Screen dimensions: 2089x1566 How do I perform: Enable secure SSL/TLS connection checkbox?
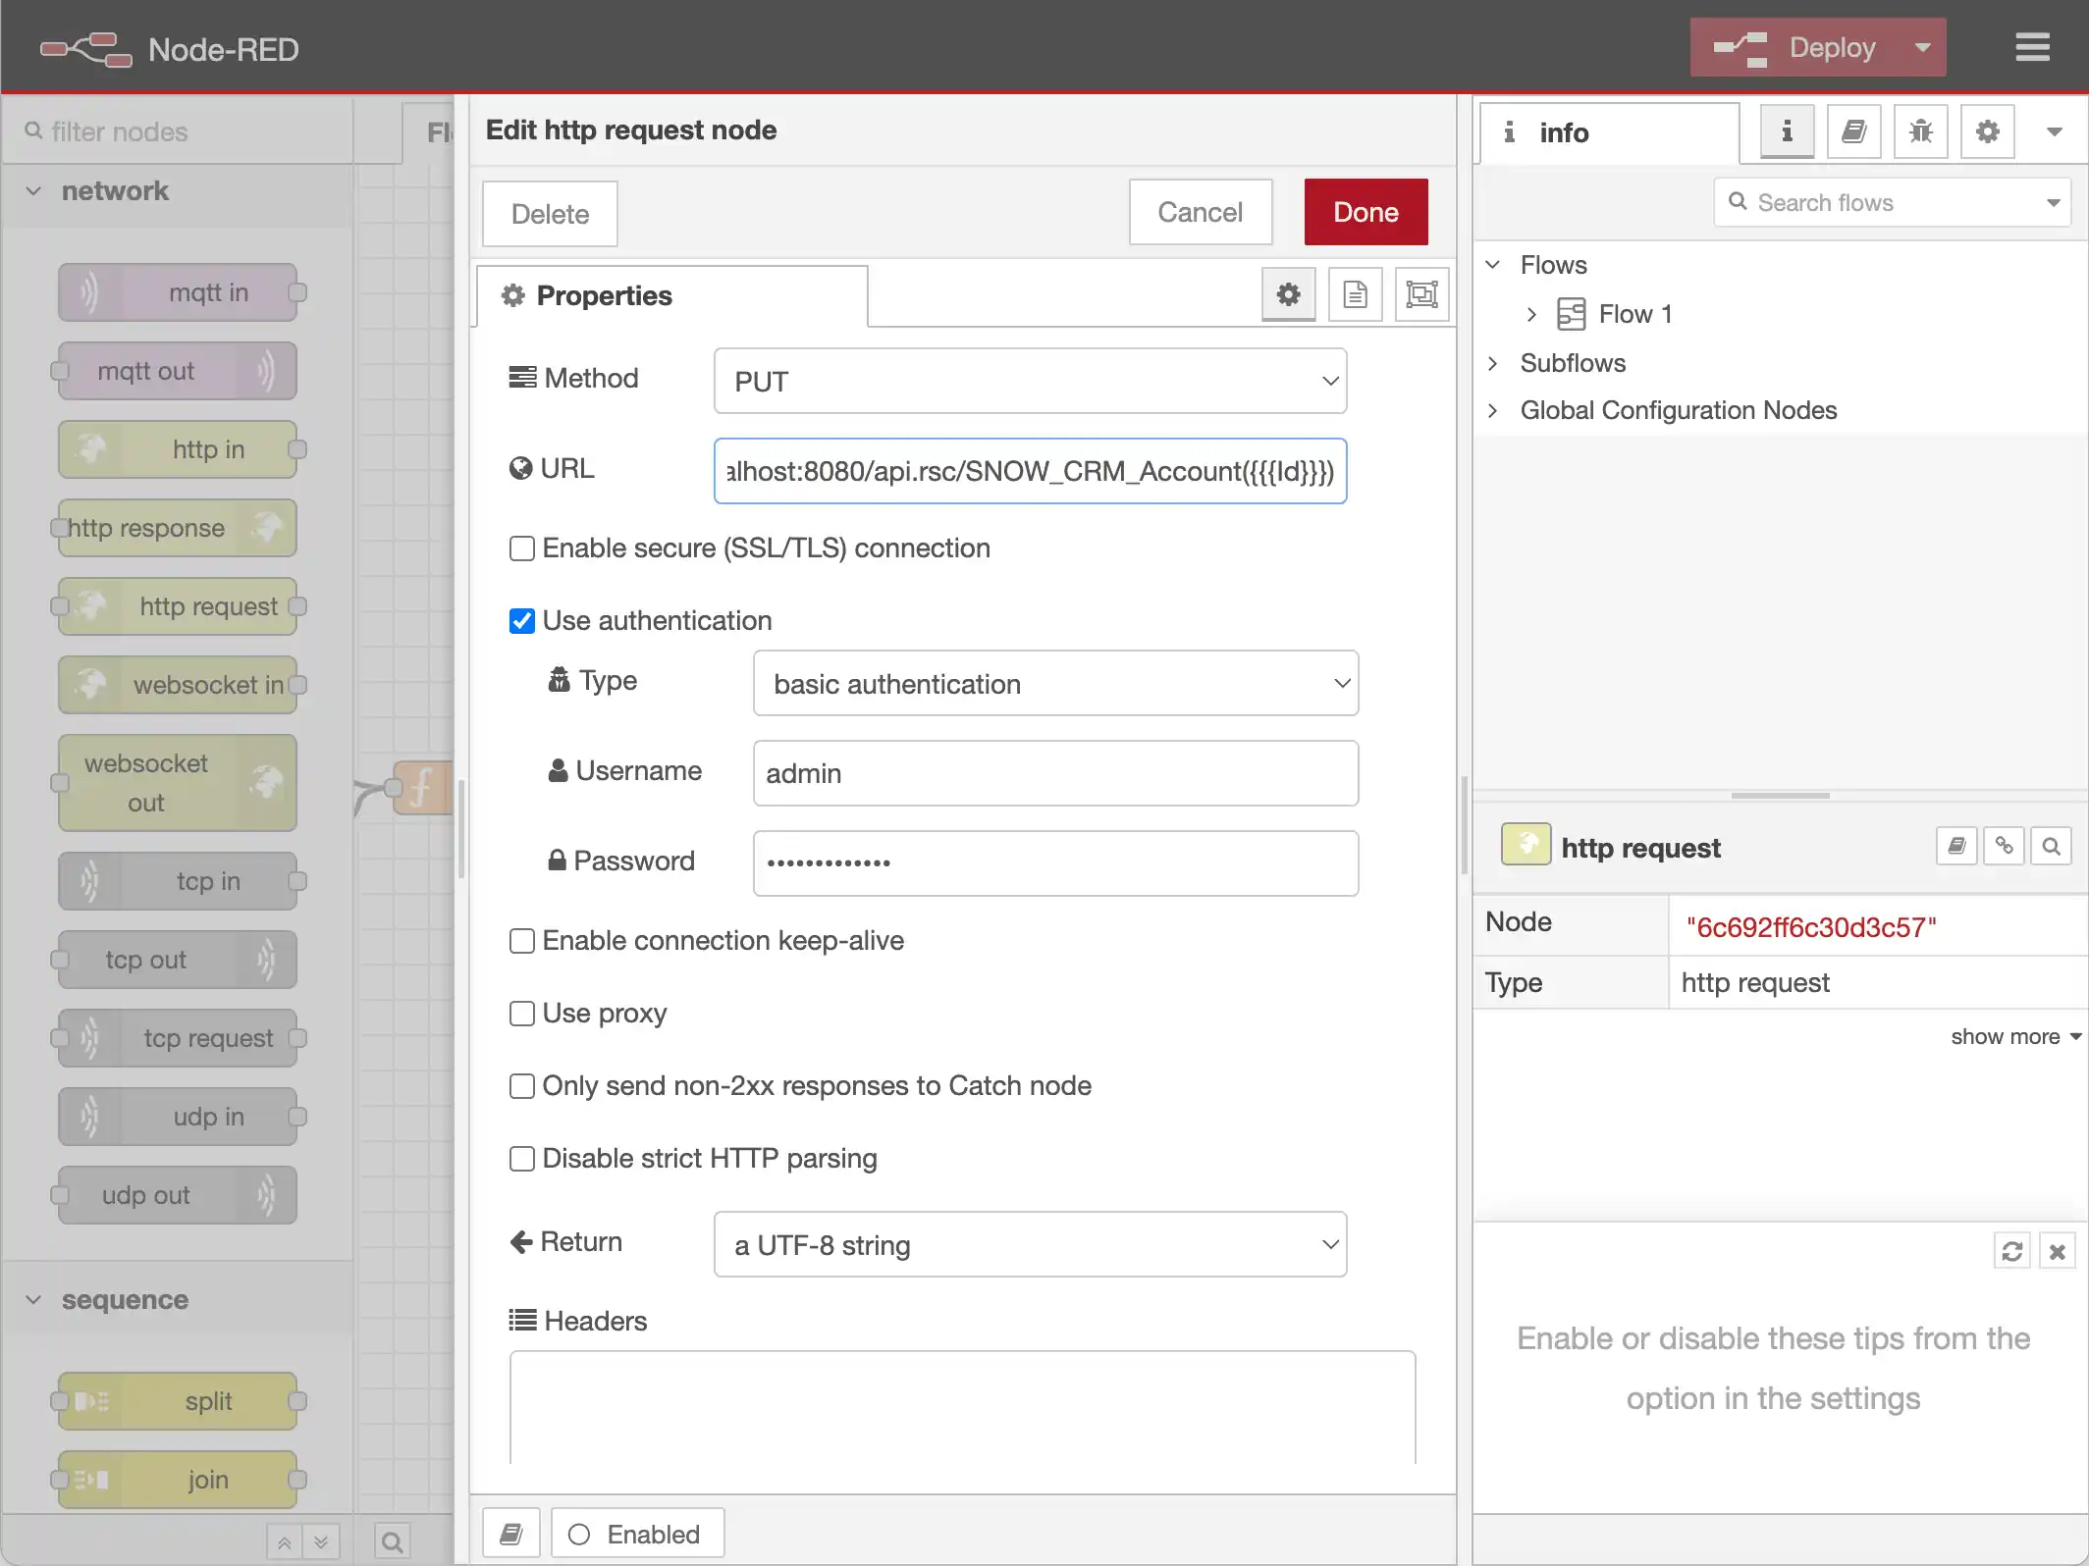point(521,548)
